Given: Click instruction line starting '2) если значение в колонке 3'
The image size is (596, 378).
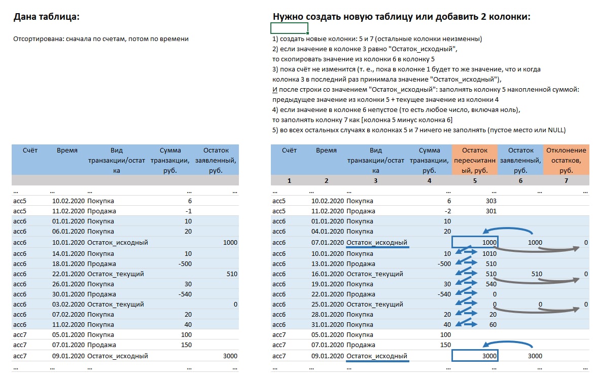Looking at the screenshot, I should [365, 49].
